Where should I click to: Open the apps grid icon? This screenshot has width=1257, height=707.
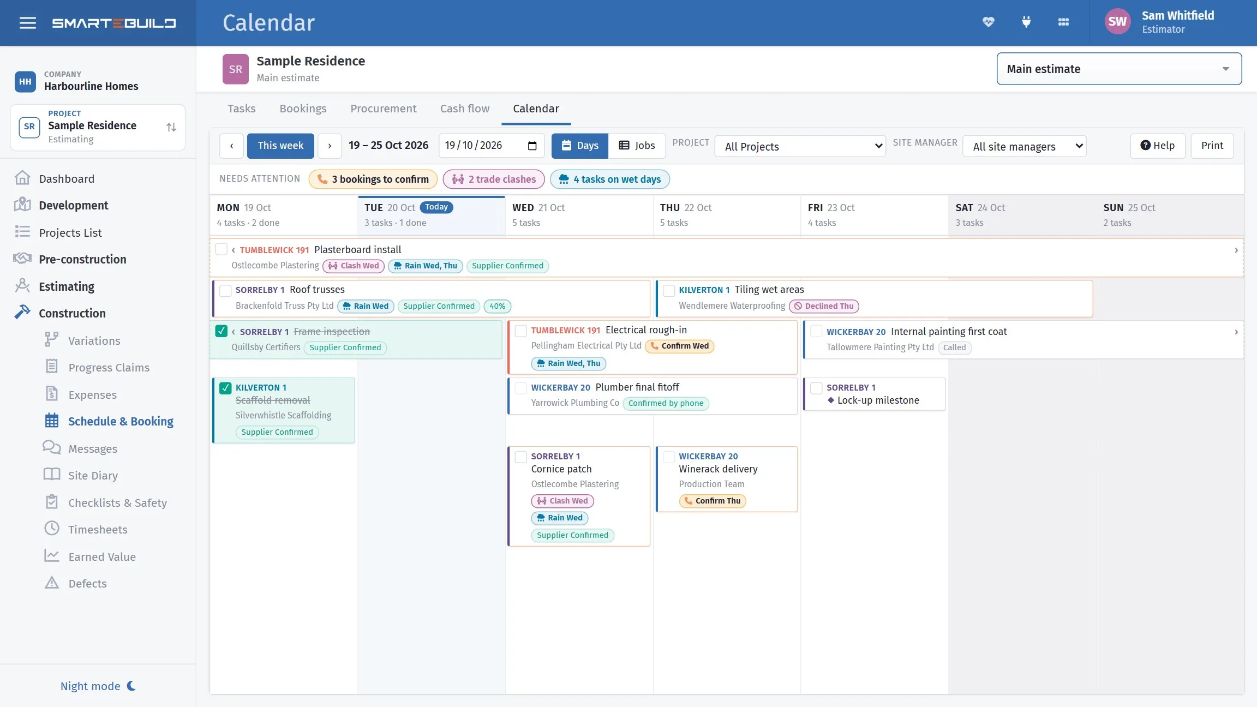1063,22
